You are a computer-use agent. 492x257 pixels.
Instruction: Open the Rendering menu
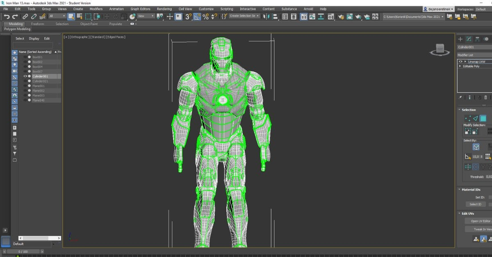164,9
